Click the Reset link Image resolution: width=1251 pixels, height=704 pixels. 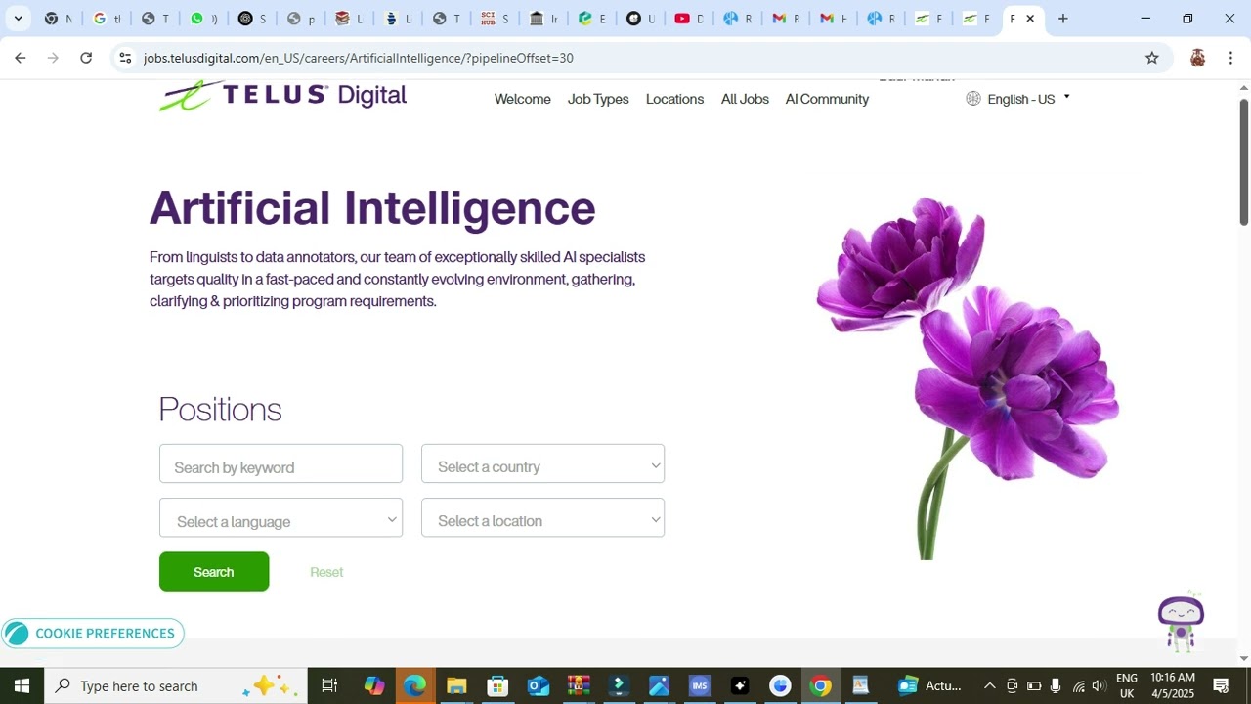point(326,572)
